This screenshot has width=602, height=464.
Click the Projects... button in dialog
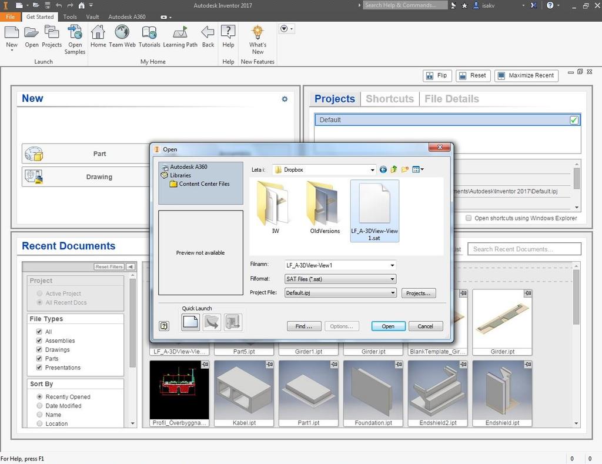click(x=419, y=293)
